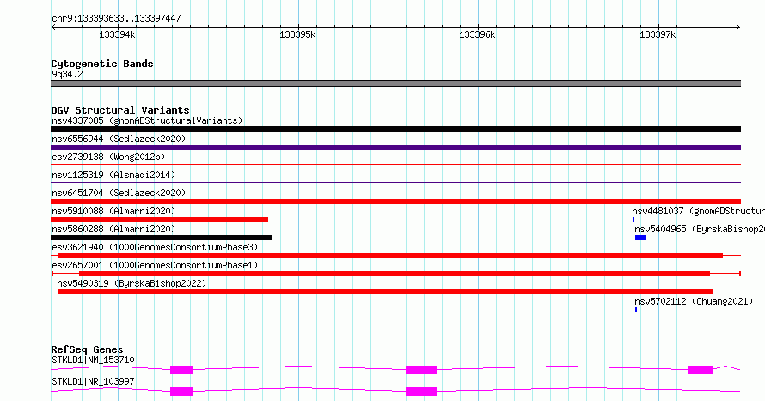Click the nsv6451704 Sedlazeck2020 red bar
The image size is (765, 401).
395,201
